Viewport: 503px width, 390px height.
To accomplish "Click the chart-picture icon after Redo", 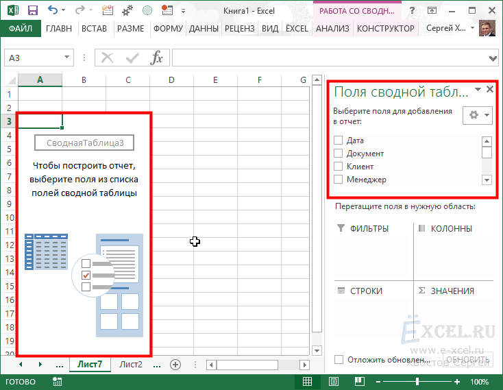I will click(x=108, y=10).
